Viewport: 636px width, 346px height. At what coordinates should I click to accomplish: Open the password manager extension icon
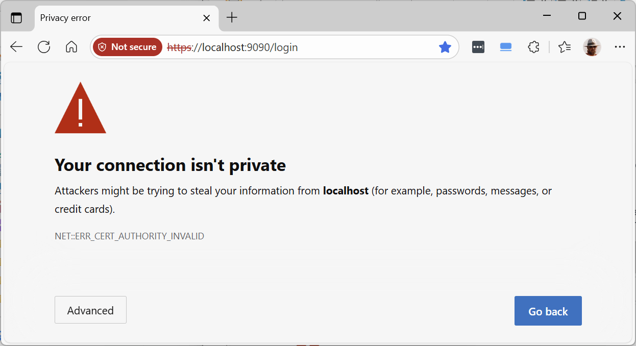(x=478, y=47)
